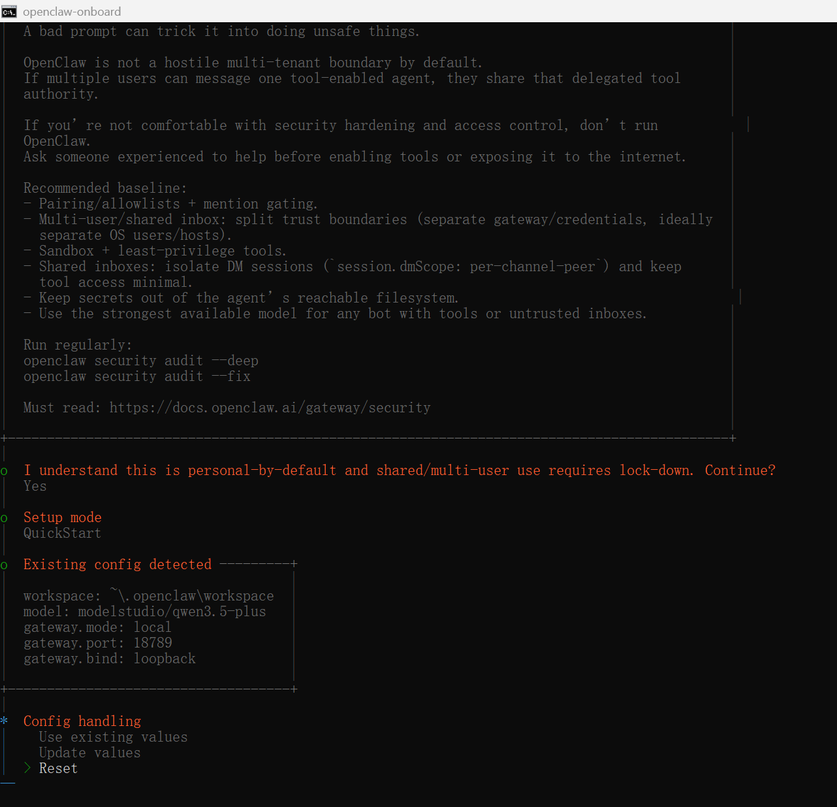Image resolution: width=837 pixels, height=807 pixels.
Task: Click the 'gateway.port: 18789' line
Action: coord(98,643)
